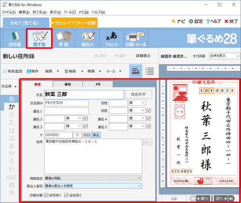241x203 pixels.
Task: Toggle the 連名3 checkbox
Action: pyautogui.click(x=86, y=126)
